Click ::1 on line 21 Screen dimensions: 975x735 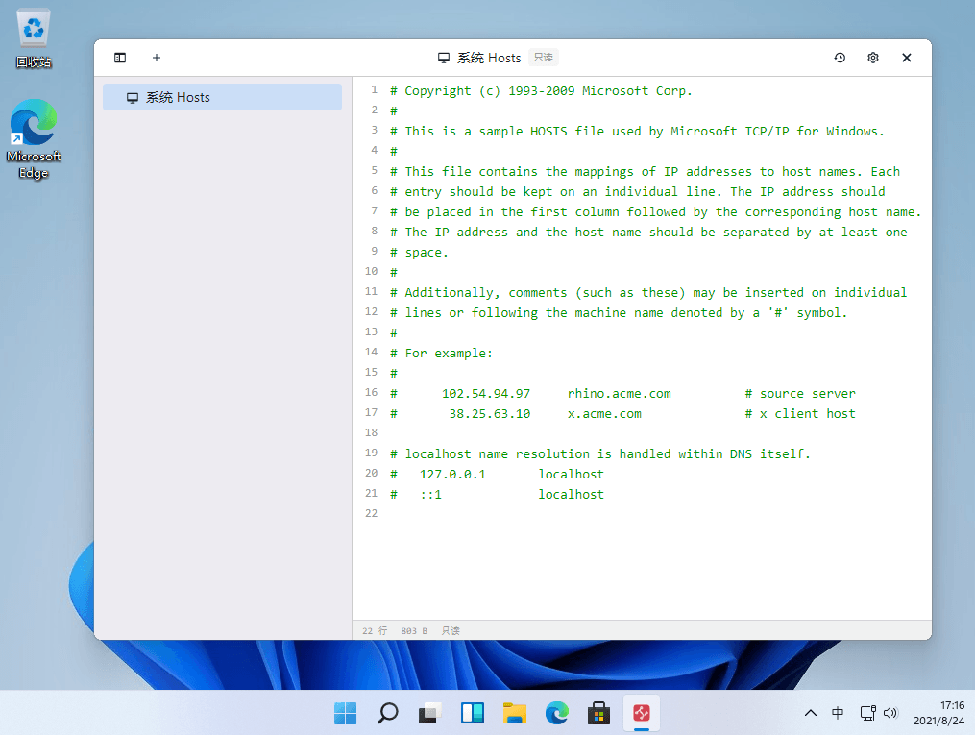click(431, 495)
